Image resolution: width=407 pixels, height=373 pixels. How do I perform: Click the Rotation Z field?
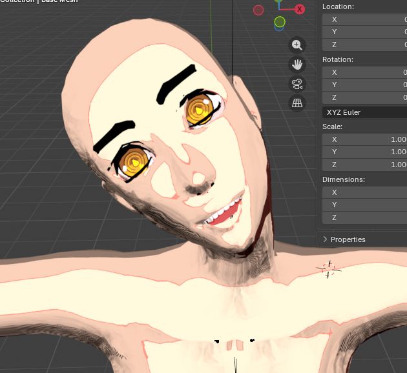(x=365, y=97)
